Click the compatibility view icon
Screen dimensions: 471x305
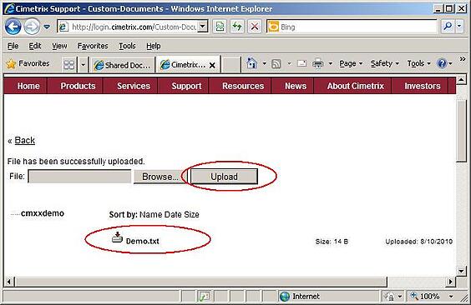tap(220, 27)
